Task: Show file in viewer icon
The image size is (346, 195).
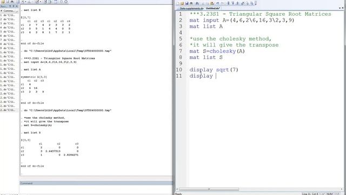Action: 243,3
